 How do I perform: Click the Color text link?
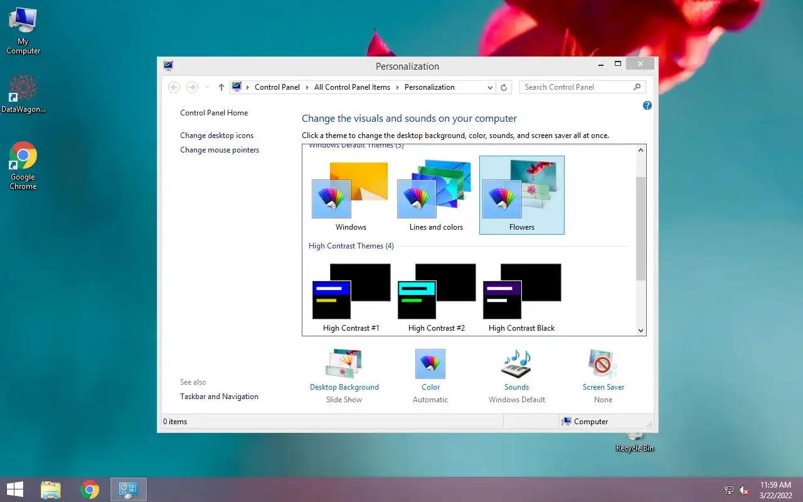tap(430, 387)
